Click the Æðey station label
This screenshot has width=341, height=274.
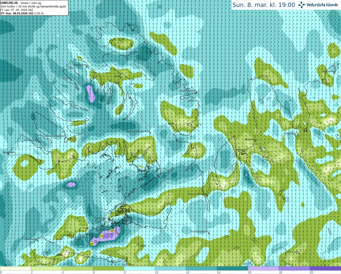117,76
